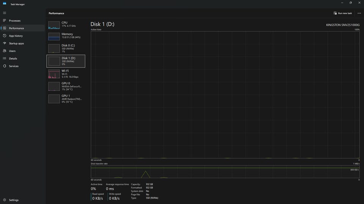
Task: Go to the App history page
Action: point(22,36)
